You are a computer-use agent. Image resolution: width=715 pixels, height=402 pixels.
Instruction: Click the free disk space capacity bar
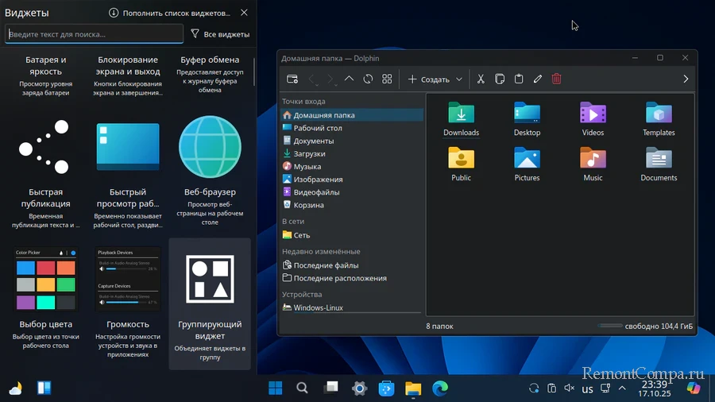pyautogui.click(x=610, y=326)
